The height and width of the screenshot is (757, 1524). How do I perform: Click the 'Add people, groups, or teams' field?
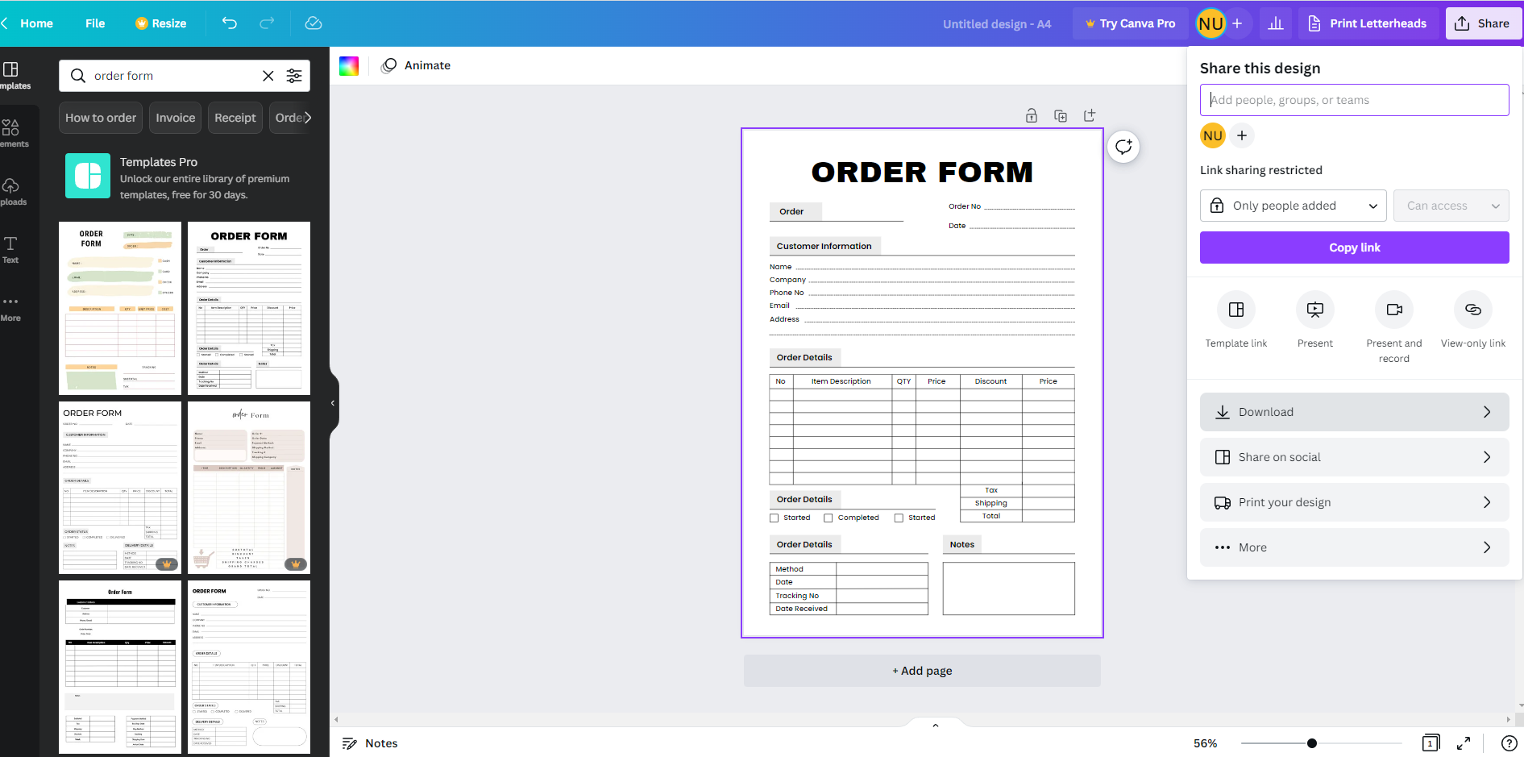(1354, 99)
